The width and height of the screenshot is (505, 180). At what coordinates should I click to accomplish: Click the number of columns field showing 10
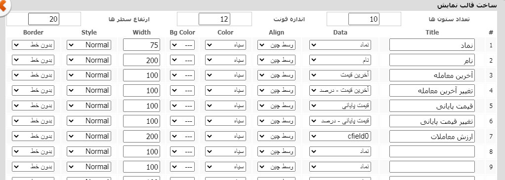(364, 19)
